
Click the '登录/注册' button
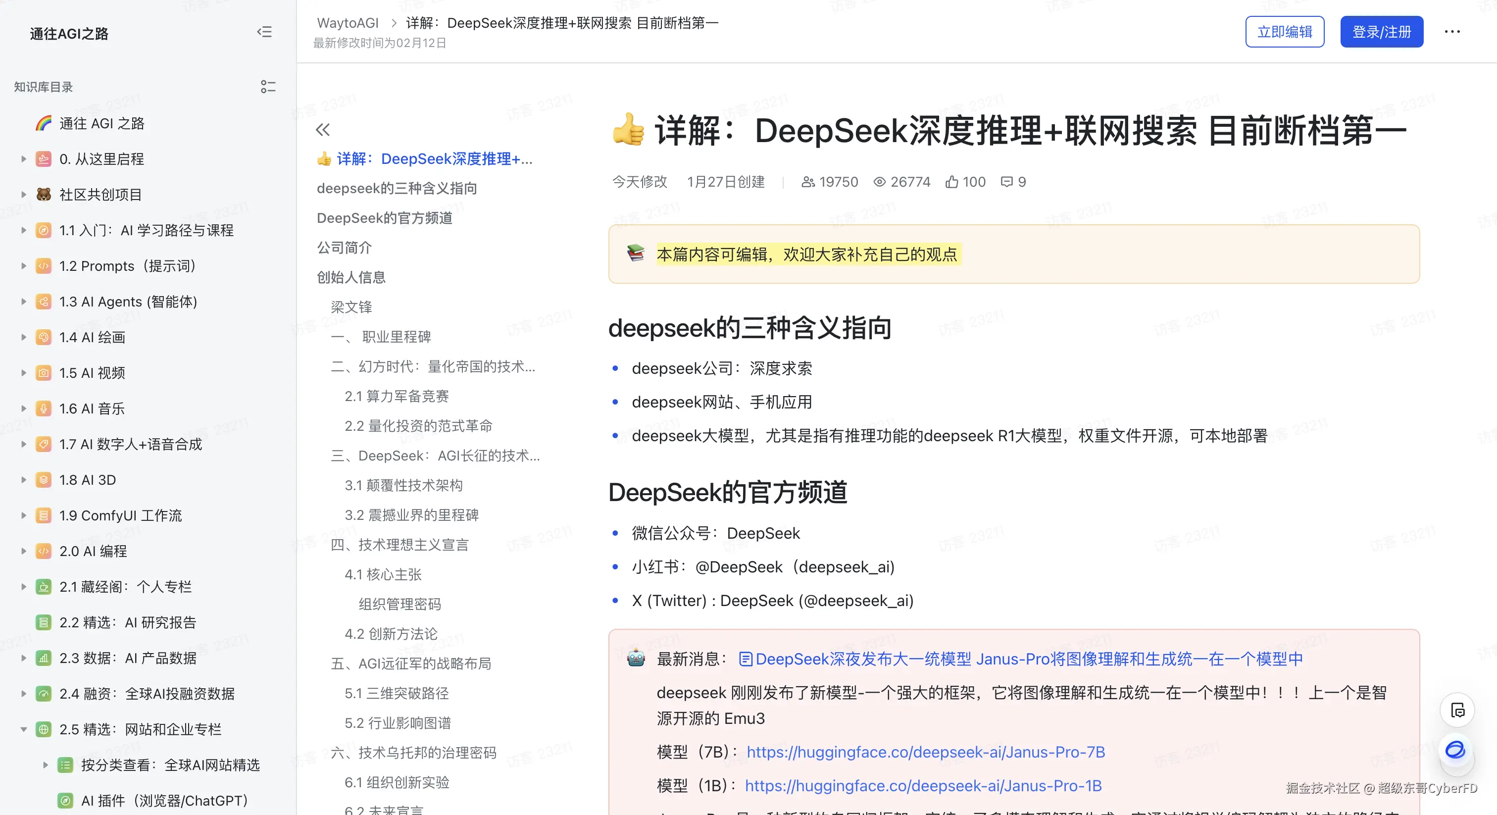(1381, 32)
